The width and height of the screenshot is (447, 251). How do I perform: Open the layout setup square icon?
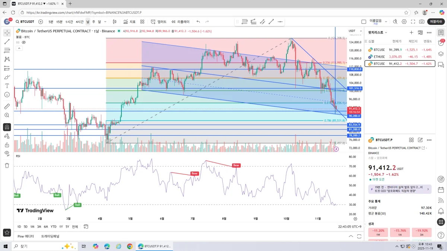click(364, 22)
